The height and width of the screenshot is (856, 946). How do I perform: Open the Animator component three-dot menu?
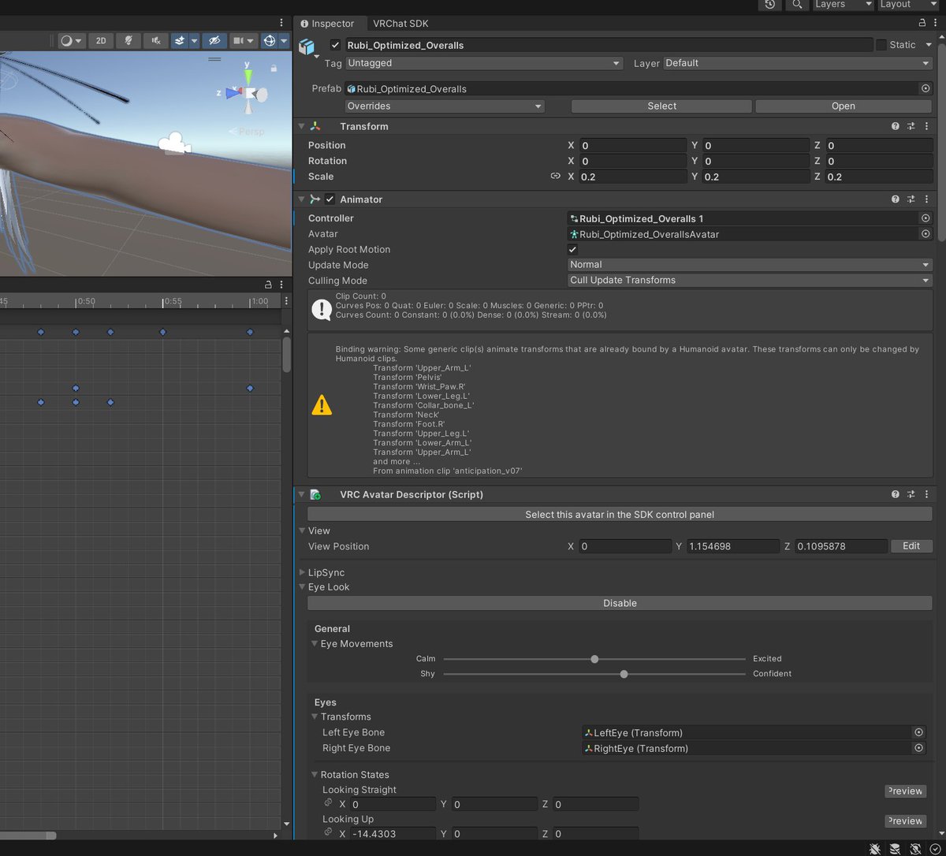[926, 199]
